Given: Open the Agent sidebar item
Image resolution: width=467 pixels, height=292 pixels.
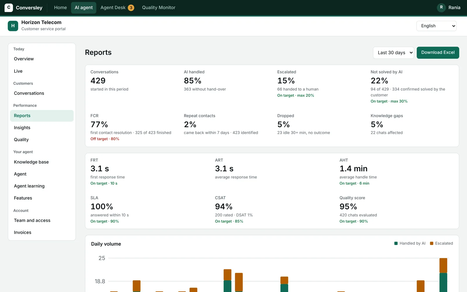Looking at the screenshot, I should click(42, 174).
